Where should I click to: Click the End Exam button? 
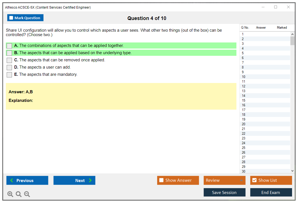coord(271,192)
